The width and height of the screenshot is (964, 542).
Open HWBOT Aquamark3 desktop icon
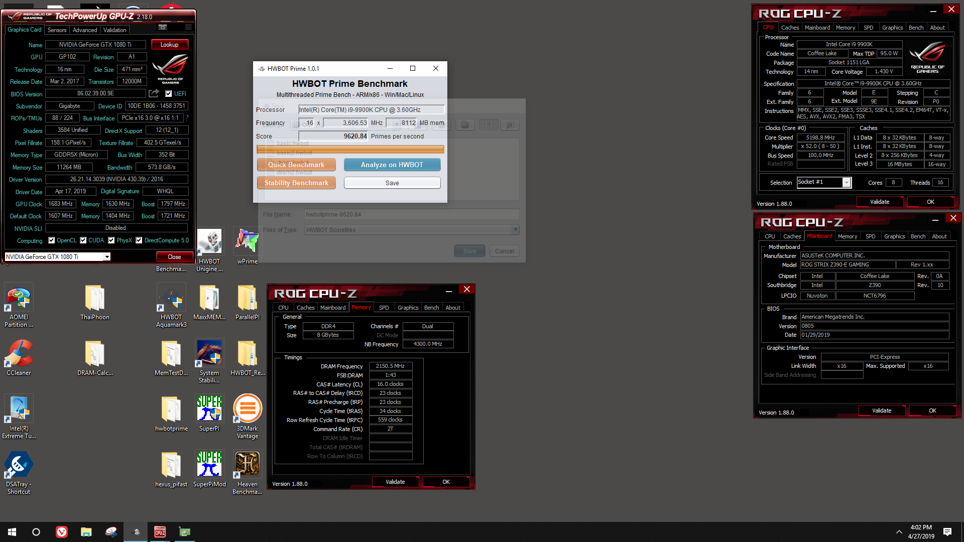pyautogui.click(x=171, y=306)
